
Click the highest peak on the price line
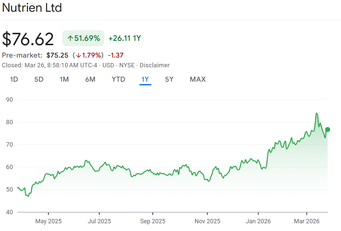[x=317, y=113]
